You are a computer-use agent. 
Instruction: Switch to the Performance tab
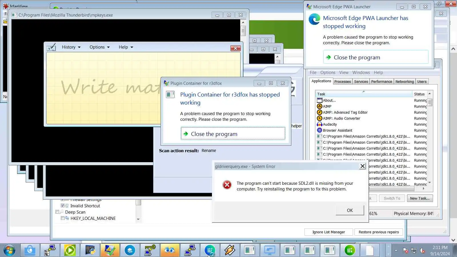coord(382,81)
